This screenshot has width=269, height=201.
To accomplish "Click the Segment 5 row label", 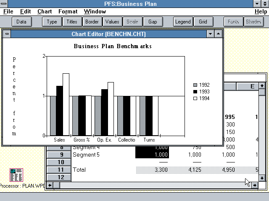I will coord(86,155).
